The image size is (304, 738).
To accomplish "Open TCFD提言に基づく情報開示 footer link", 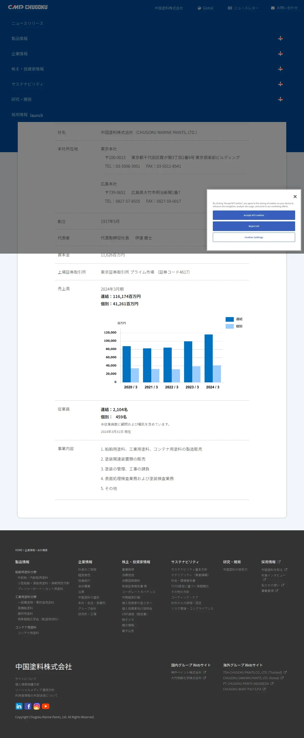I will point(190,586).
